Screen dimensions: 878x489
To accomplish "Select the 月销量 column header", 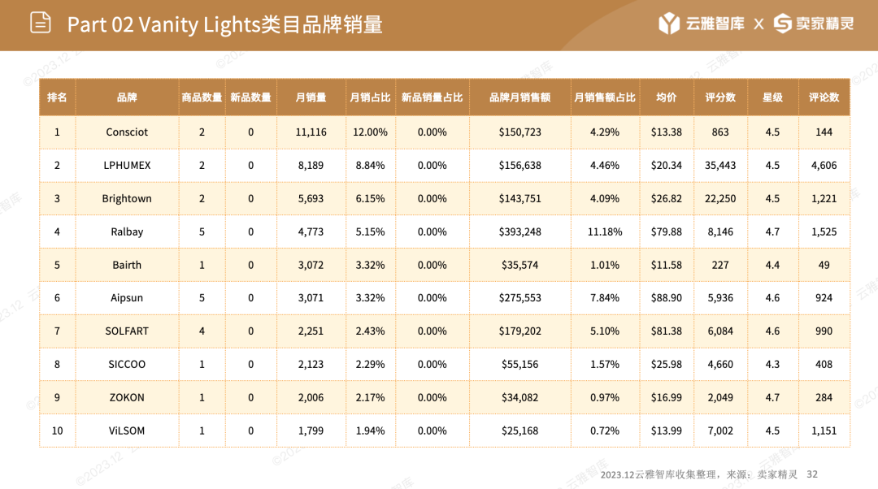I will [311, 97].
